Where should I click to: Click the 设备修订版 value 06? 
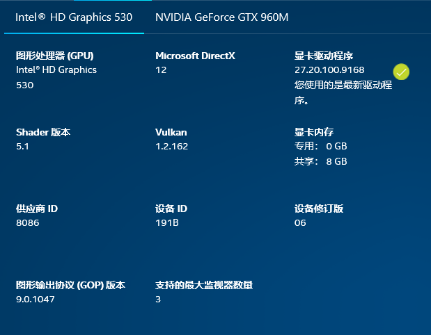[x=300, y=223]
